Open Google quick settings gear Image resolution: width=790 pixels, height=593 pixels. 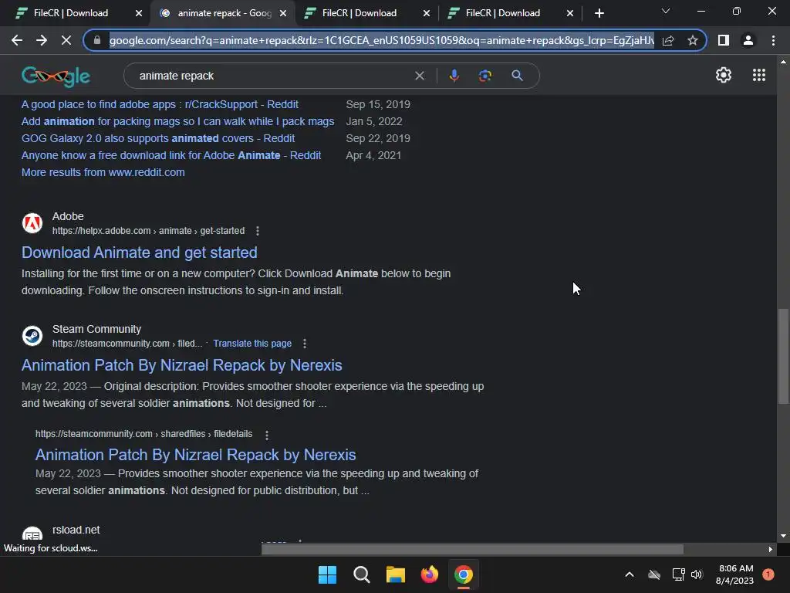tap(724, 75)
